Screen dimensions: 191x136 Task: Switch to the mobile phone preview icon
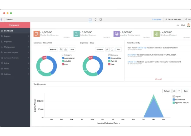(x=95, y=19)
